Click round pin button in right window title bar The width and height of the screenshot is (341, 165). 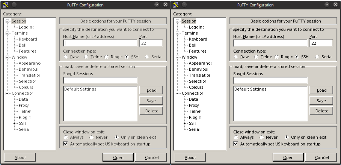(184, 5)
